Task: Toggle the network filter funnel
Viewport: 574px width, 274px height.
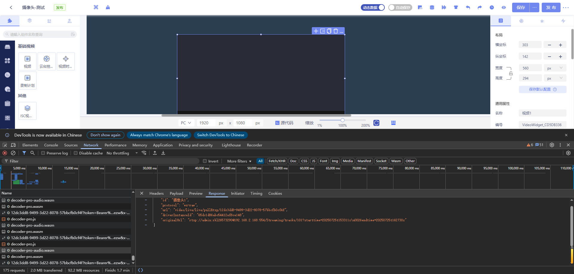Action: 24,153
